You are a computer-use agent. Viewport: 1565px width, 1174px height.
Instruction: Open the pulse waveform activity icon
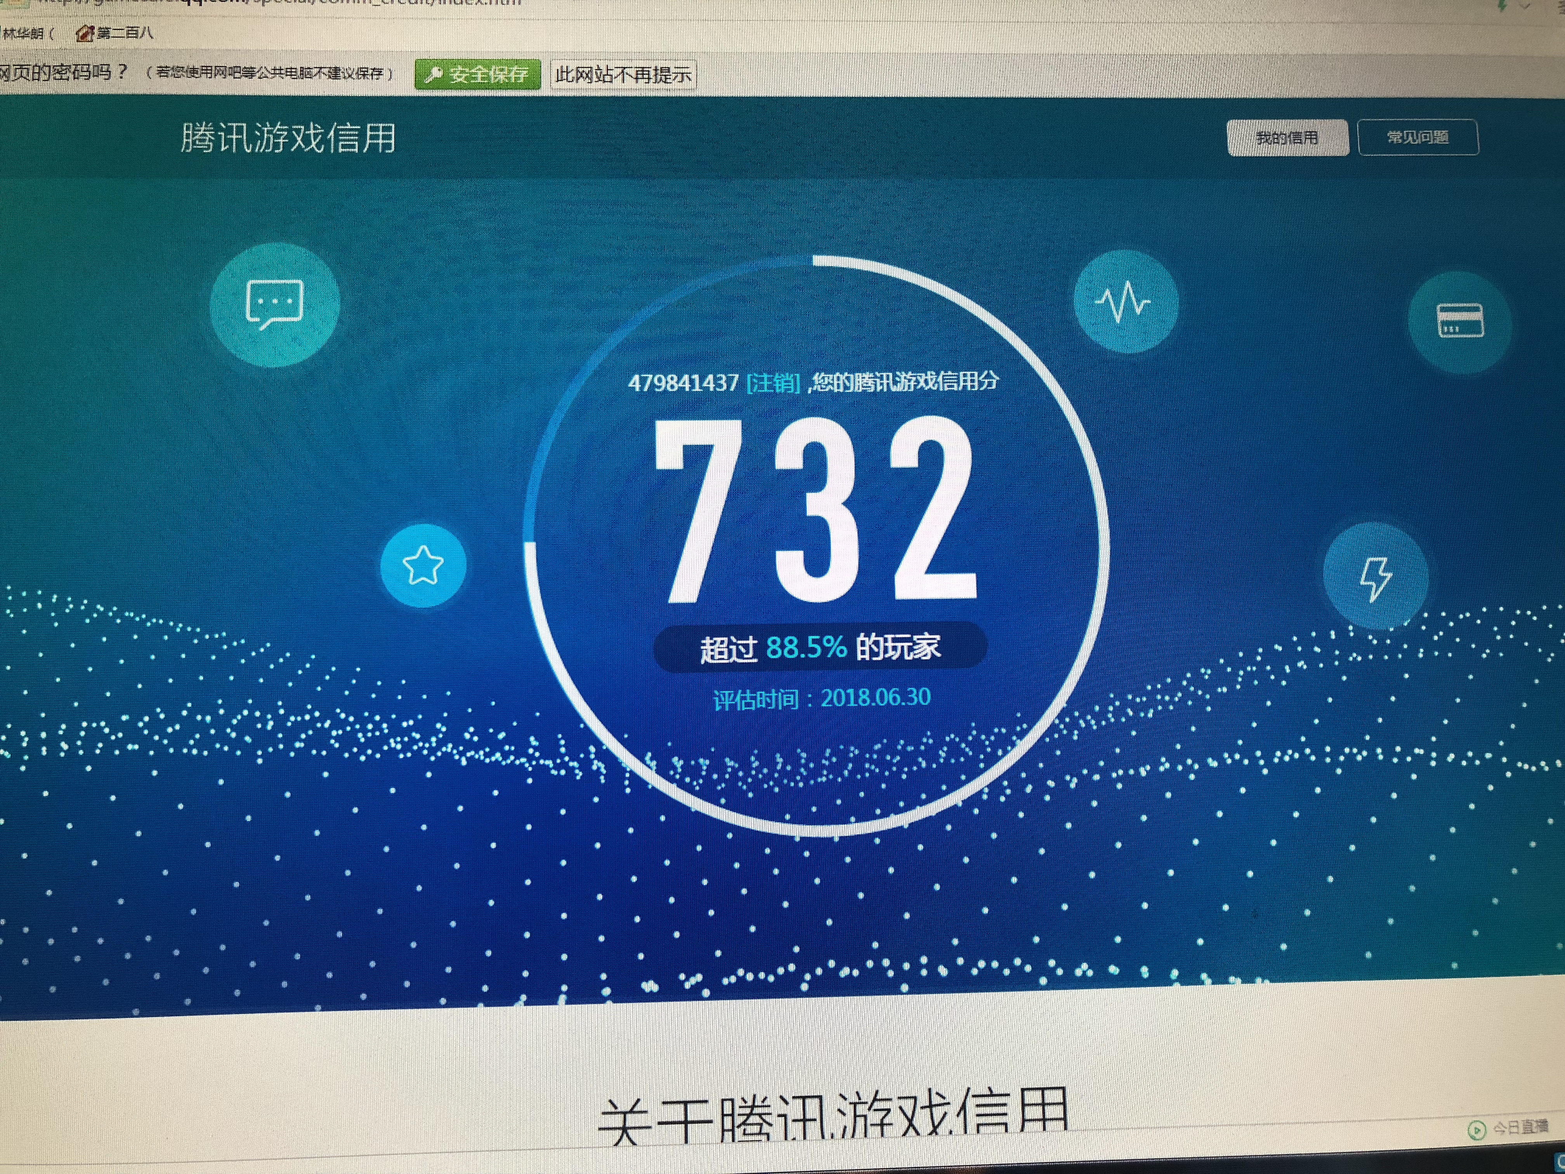point(1126,302)
